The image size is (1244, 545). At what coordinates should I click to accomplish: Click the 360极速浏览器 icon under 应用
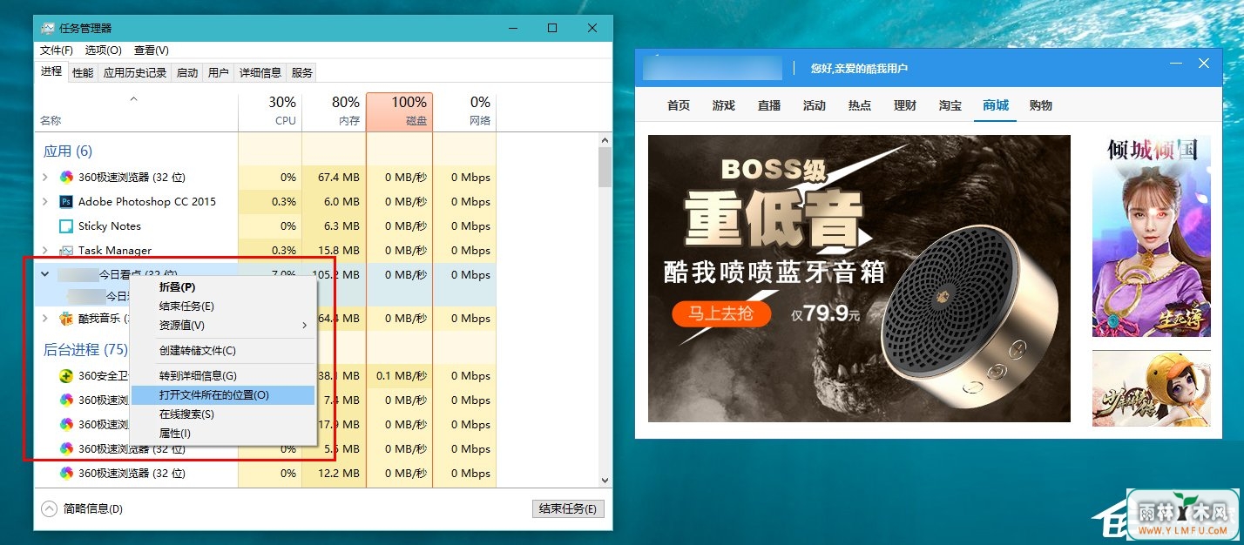coord(66,177)
